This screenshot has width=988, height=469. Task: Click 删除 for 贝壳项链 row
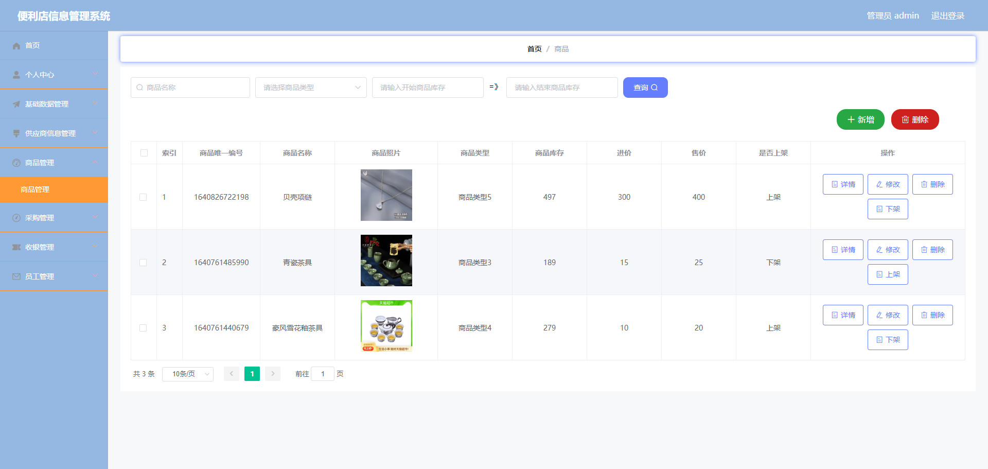click(932, 184)
